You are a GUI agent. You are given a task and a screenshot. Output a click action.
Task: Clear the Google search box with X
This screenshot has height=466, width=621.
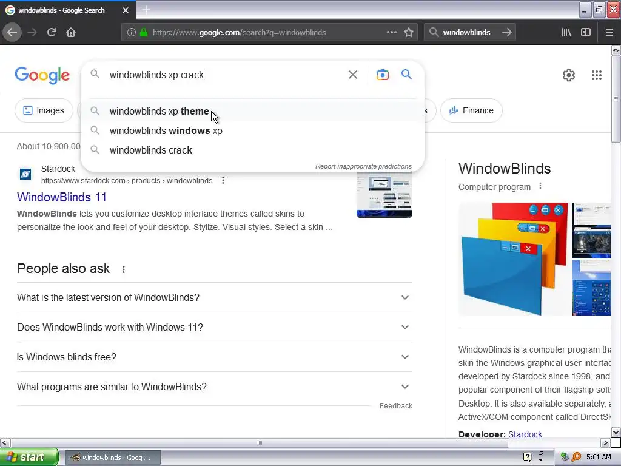tap(352, 75)
